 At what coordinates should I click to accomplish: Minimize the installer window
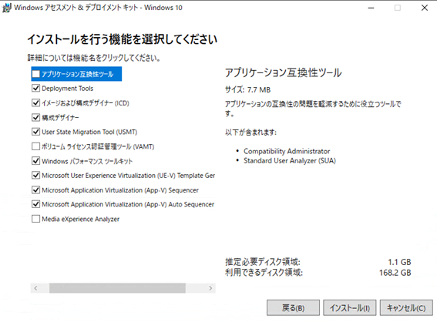tap(371, 8)
